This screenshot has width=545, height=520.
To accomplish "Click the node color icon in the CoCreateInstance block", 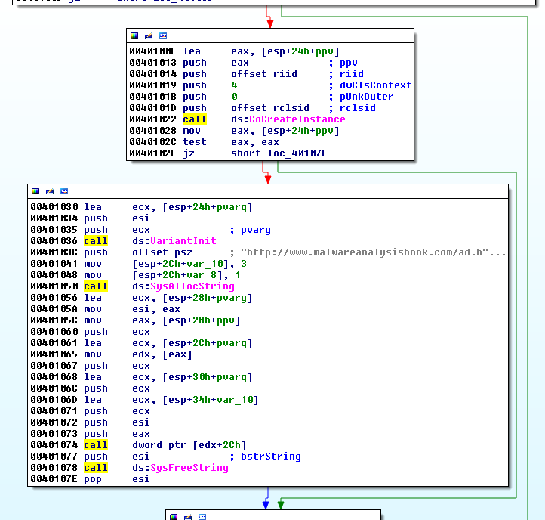I will click(x=135, y=36).
